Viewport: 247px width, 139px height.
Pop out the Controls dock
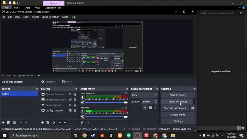coord(194,89)
